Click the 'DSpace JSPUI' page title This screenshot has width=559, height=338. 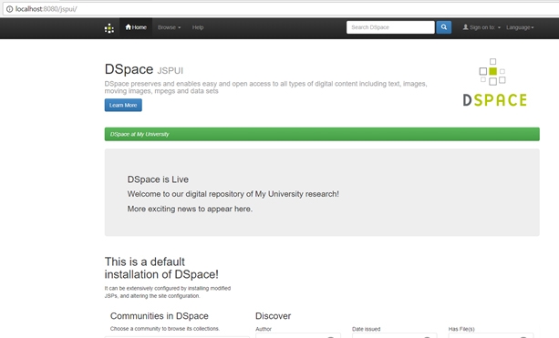(x=144, y=69)
